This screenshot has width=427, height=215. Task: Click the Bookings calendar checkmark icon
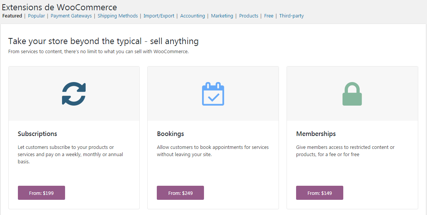pos(213,94)
